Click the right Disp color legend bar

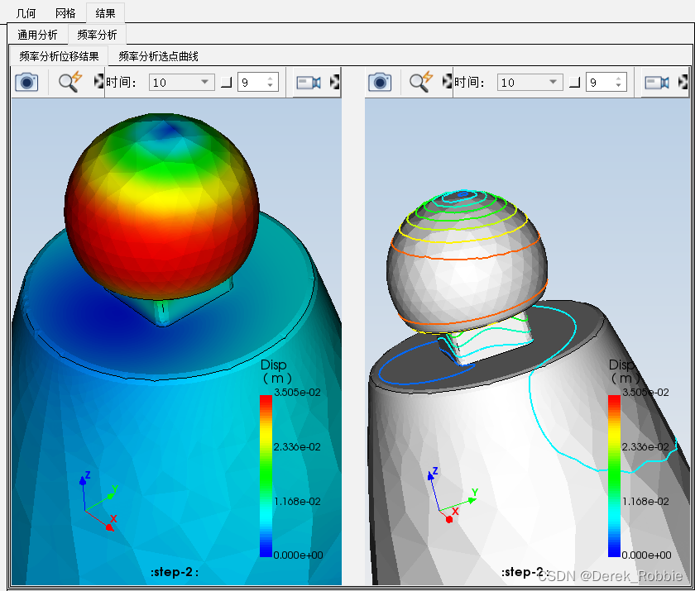click(614, 476)
